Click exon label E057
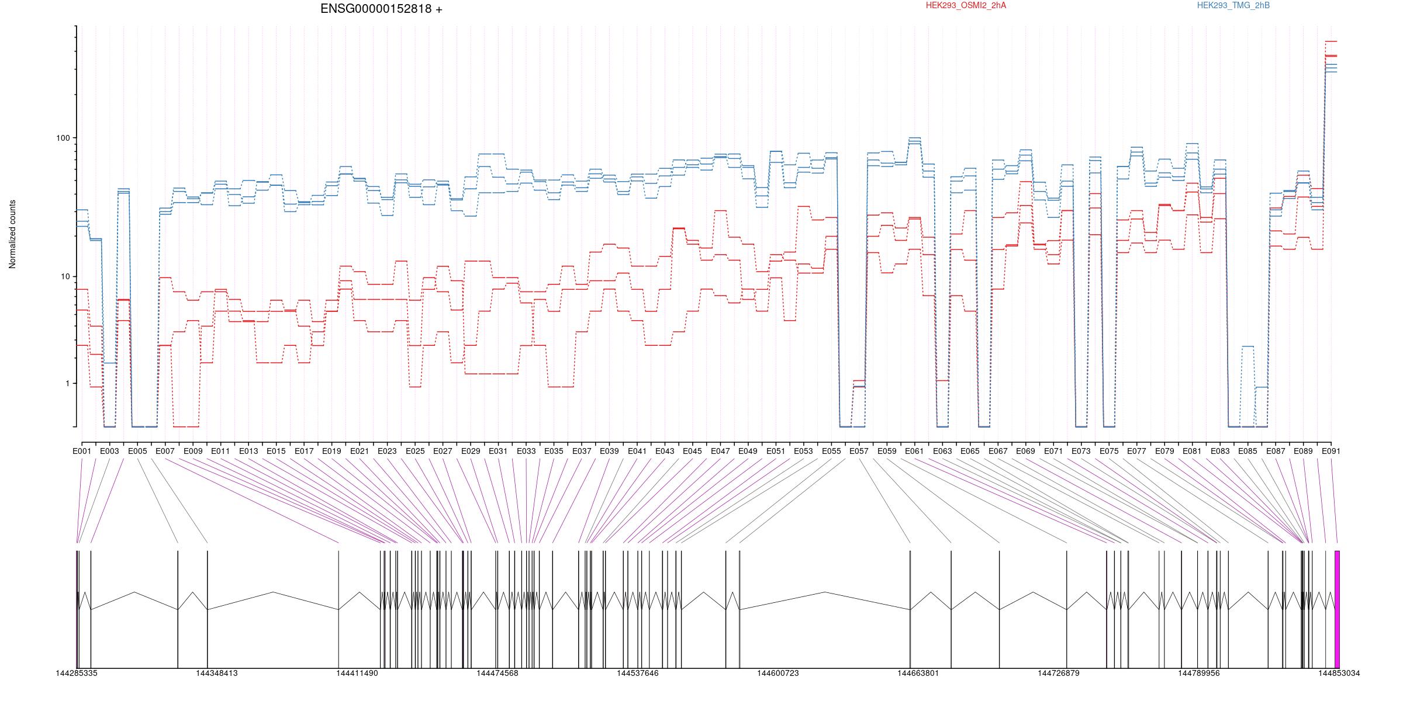This screenshot has height=701, width=1403. tap(859, 451)
